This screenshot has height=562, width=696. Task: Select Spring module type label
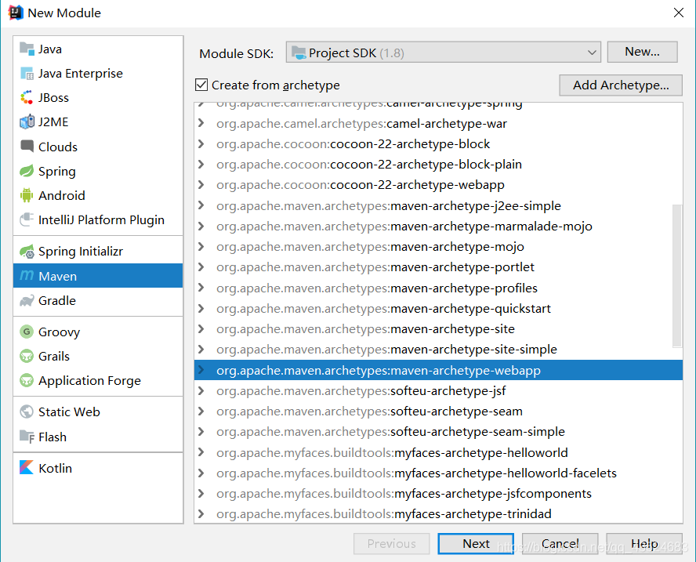(x=56, y=172)
